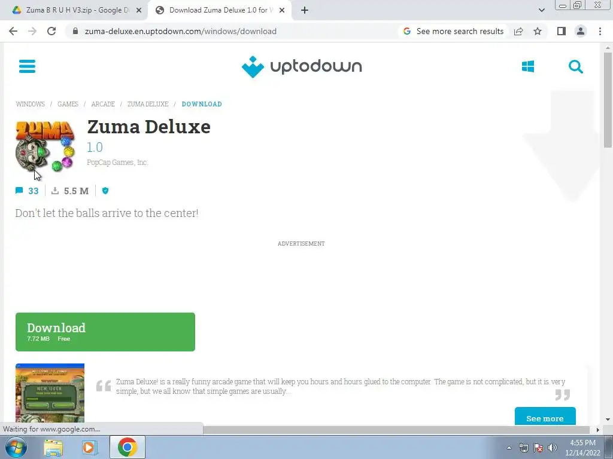613x459 pixels.
Task: Reload the page
Action: [51, 31]
